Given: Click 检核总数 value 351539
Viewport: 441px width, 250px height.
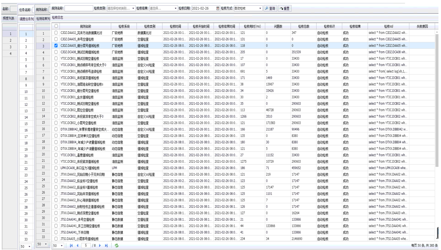Looking at the screenshot, I should pyautogui.click(x=296, y=52).
